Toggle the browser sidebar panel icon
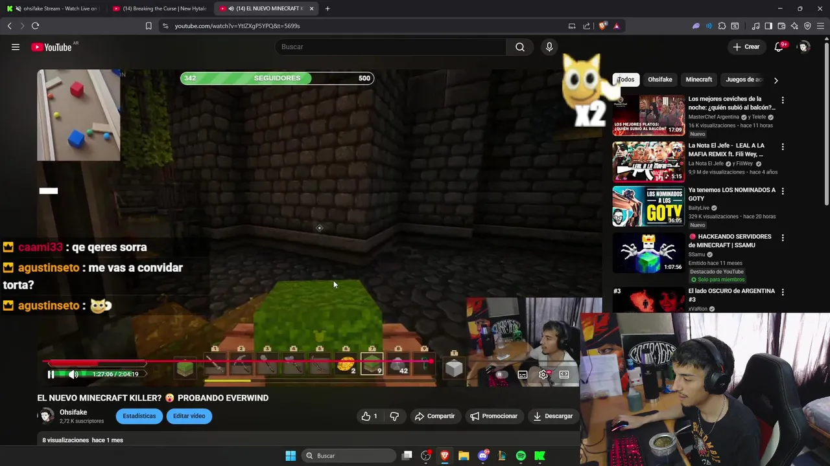This screenshot has width=830, height=466. click(768, 26)
